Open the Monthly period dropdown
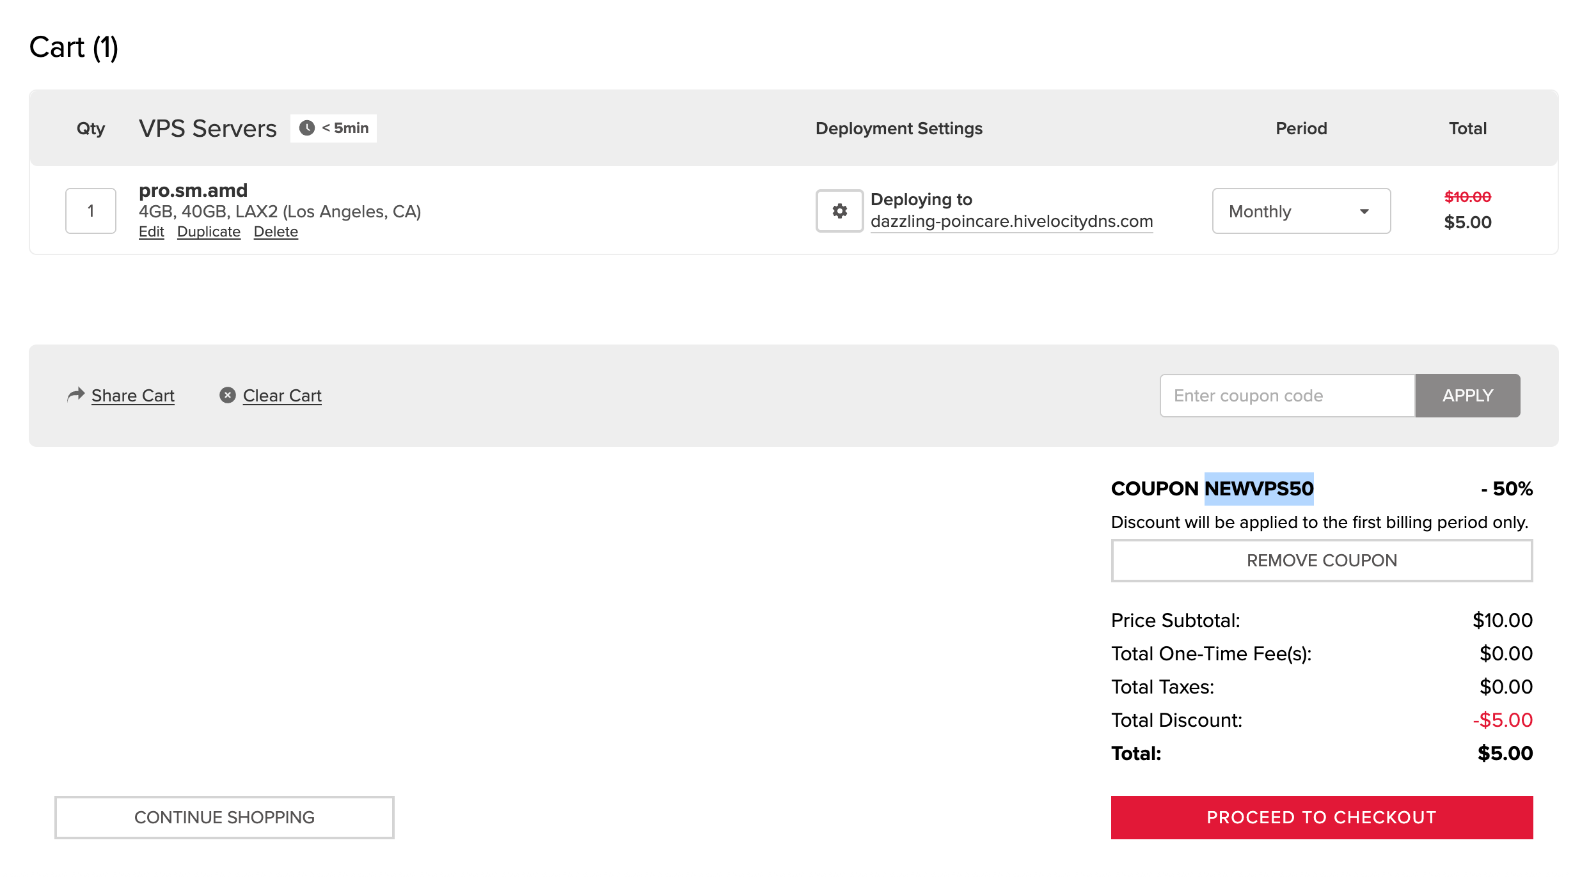This screenshot has height=877, width=1589. pos(1301,211)
